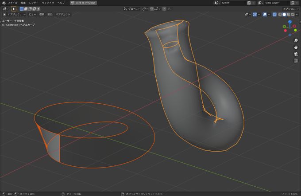The width and height of the screenshot is (301, 196).
Task: Click the remove view layer X icon
Action: pyautogui.click(x=297, y=3)
